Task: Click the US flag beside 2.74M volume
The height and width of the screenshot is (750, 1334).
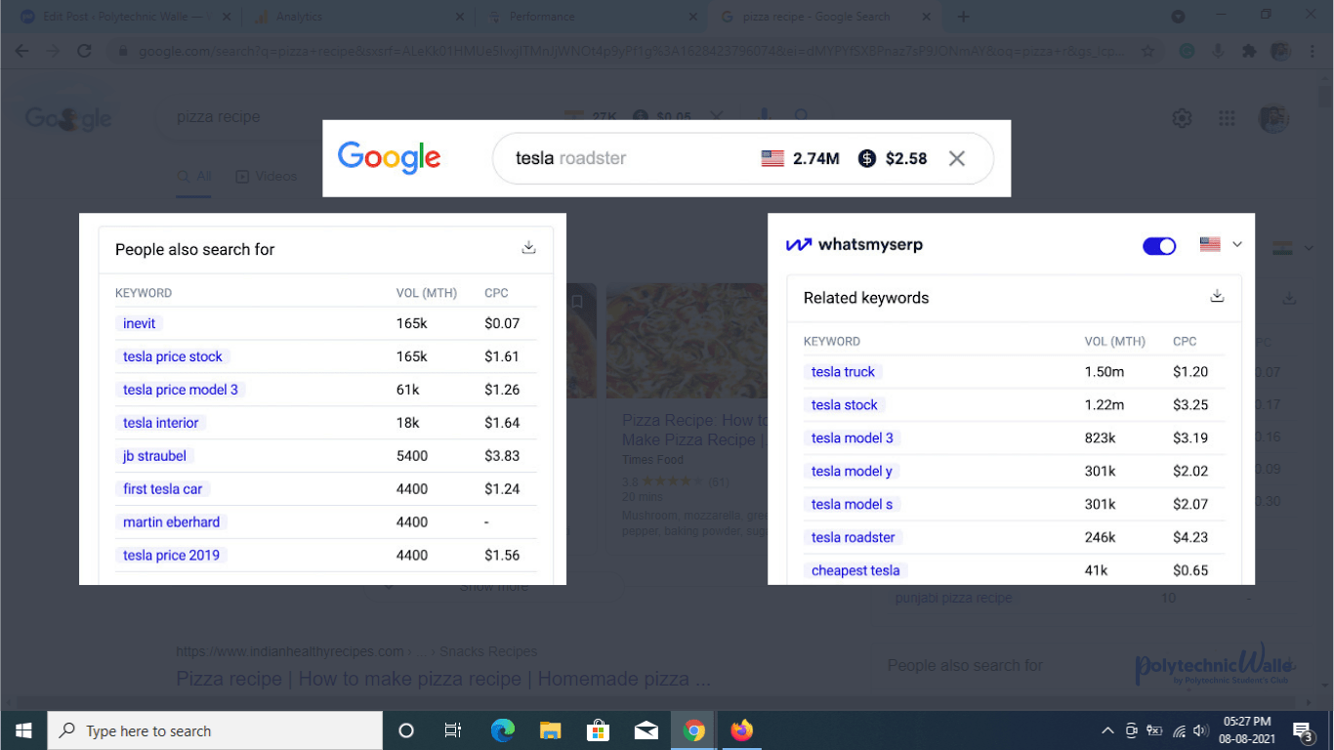Action: pyautogui.click(x=772, y=158)
